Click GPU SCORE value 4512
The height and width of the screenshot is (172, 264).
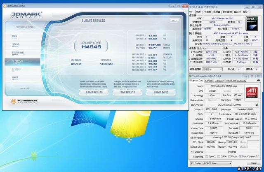tap(76, 64)
